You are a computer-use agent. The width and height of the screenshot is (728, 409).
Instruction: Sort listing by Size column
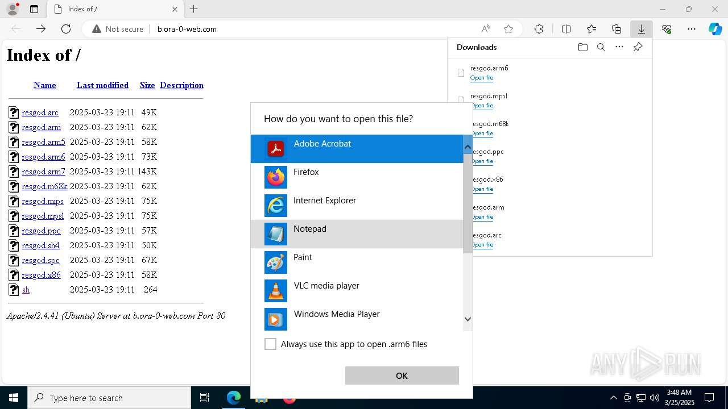click(147, 85)
